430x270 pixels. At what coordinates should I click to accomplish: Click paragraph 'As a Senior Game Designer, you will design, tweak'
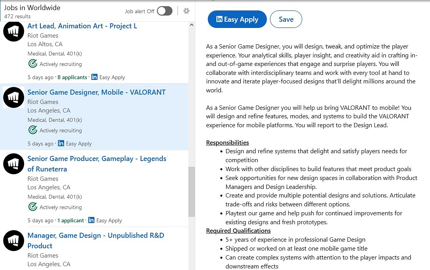coord(312,68)
